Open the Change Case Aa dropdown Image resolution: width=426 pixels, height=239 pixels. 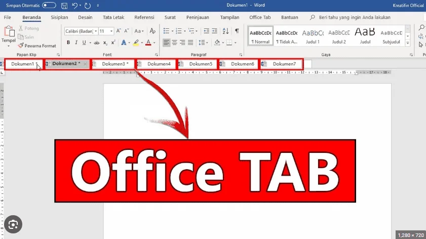139,31
